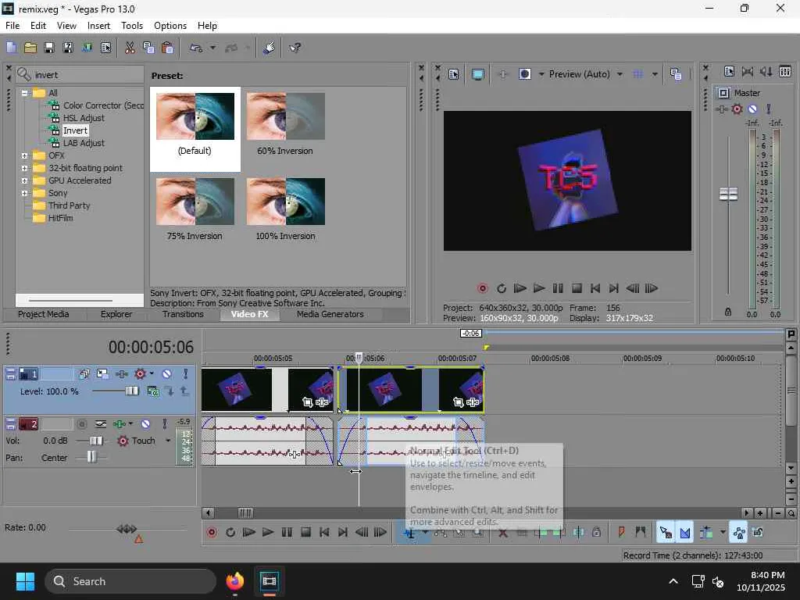This screenshot has width=800, height=600.
Task: Copy the selection with the copy icon
Action: pyautogui.click(x=148, y=48)
